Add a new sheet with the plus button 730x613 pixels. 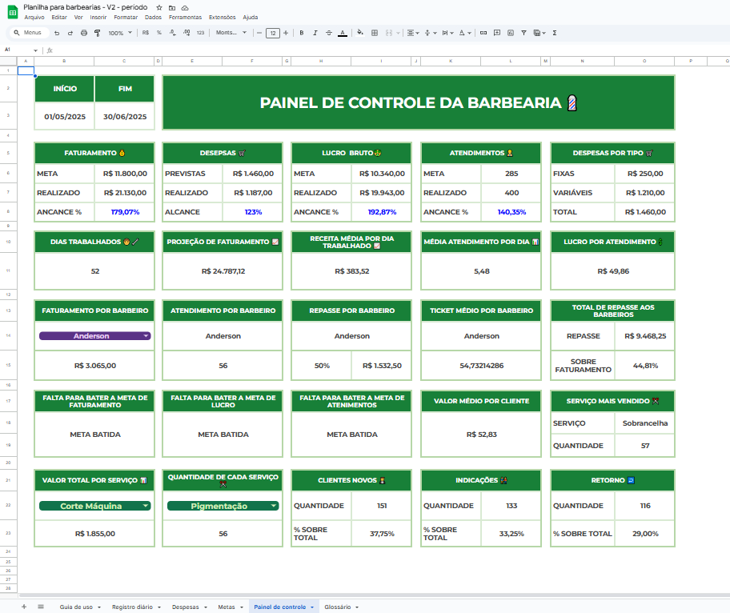[x=23, y=607]
